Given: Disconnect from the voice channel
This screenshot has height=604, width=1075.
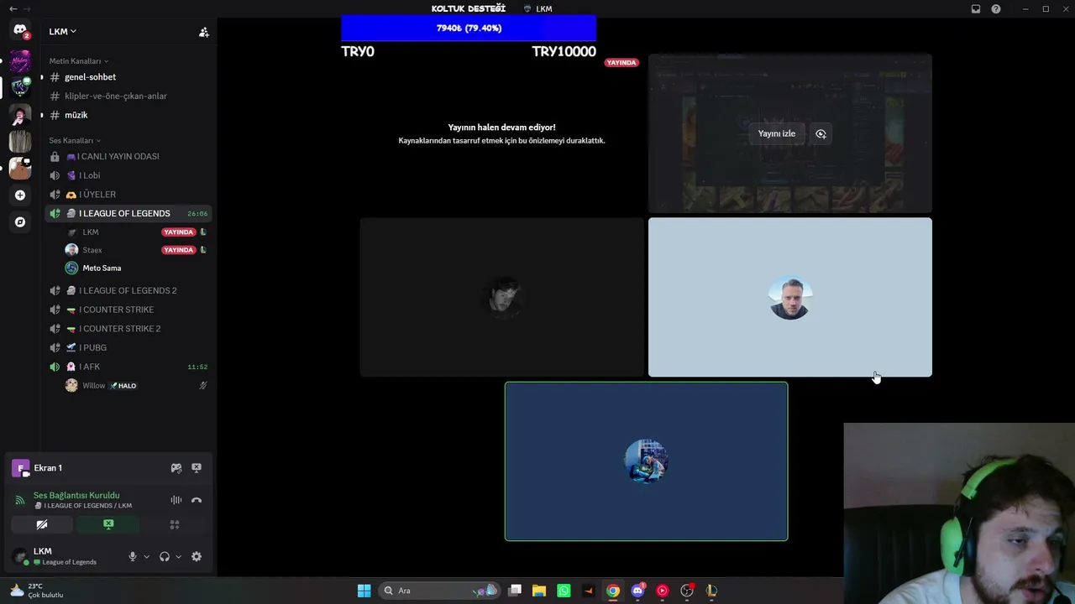Looking at the screenshot, I should (x=197, y=500).
